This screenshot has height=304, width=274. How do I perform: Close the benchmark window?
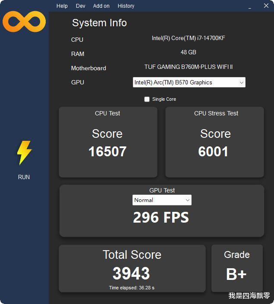coord(266,6)
